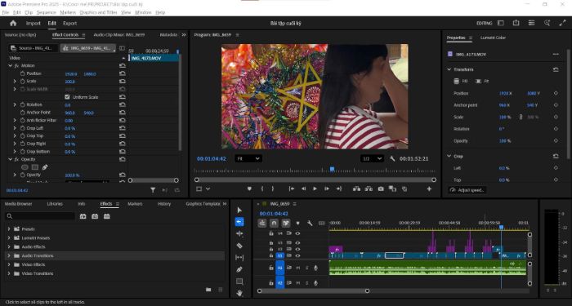Switch to the Lumetri Color tab
The height and width of the screenshot is (306, 572).
(493, 38)
